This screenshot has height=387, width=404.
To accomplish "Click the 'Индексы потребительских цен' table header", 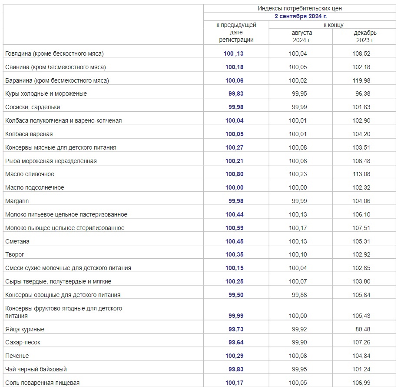I will (x=300, y=8).
